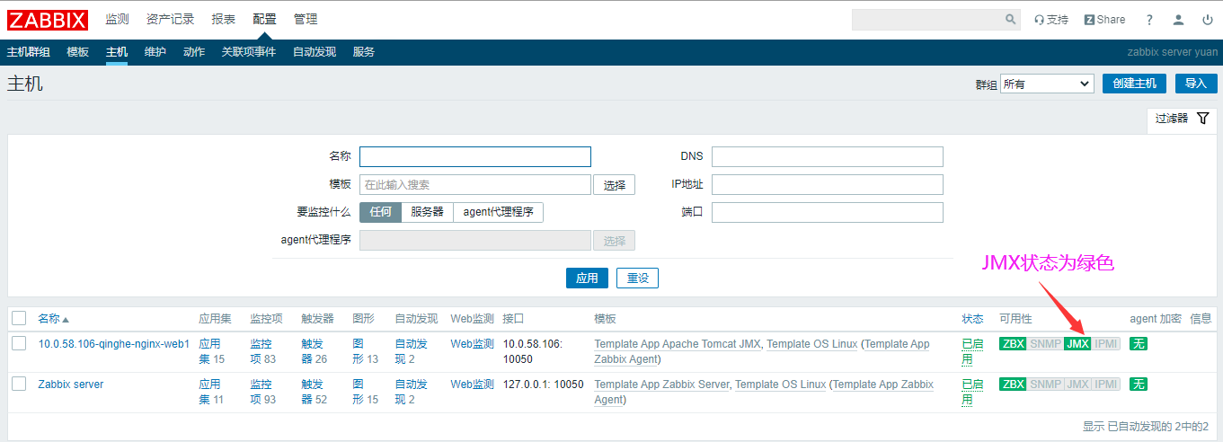Image resolution: width=1223 pixels, height=442 pixels.
Task: Click SNMP badge for 10.0.58.106 host
Action: pos(1045,344)
